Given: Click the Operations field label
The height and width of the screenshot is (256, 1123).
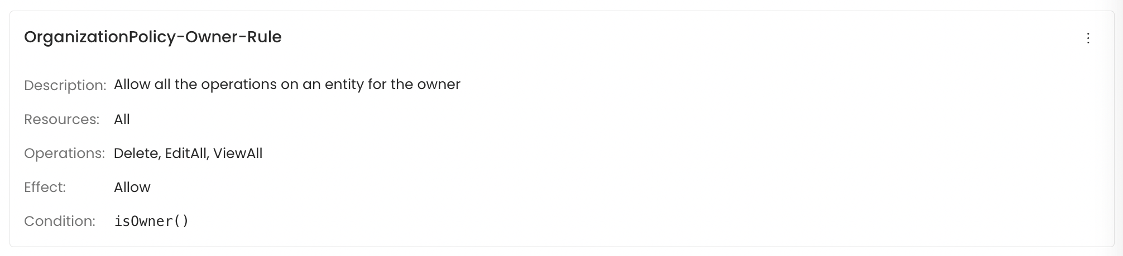Looking at the screenshot, I should [x=64, y=153].
